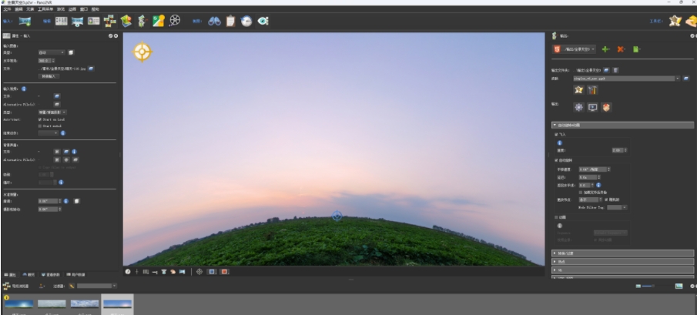
Task: Add a new output with green plus
Action: (x=605, y=49)
